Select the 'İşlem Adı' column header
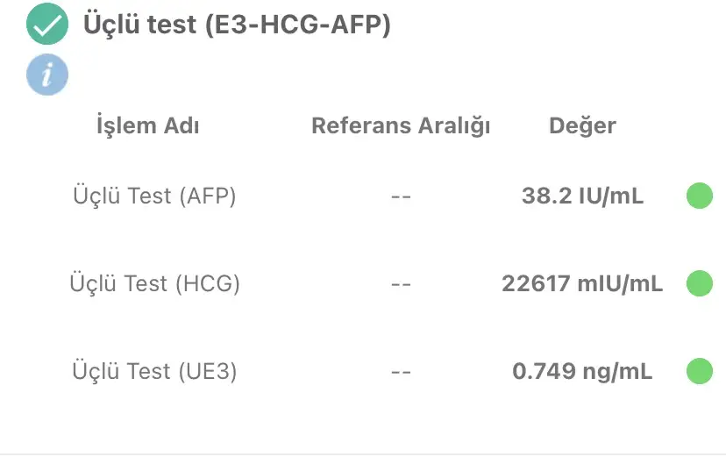This screenshot has width=726, height=457. pos(147,125)
